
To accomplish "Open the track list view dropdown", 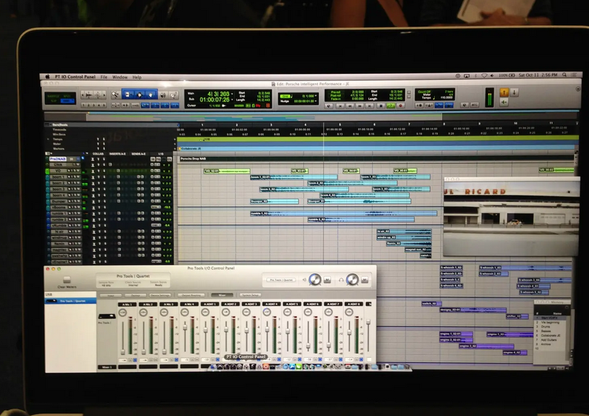I will 48,153.
